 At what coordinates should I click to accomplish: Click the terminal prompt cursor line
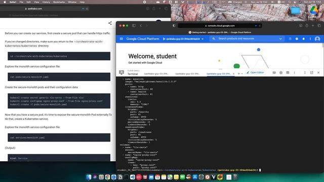(x=189, y=170)
